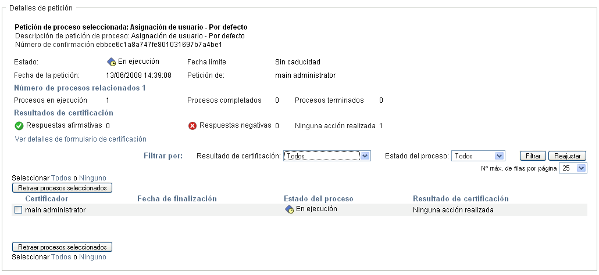Click top Retraer procesos seleccionados button
Viewport: 599px width, 275px height.
[x=62, y=188]
